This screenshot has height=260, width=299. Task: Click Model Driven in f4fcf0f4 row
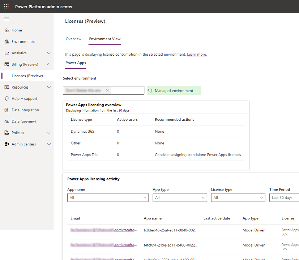click(x=254, y=245)
